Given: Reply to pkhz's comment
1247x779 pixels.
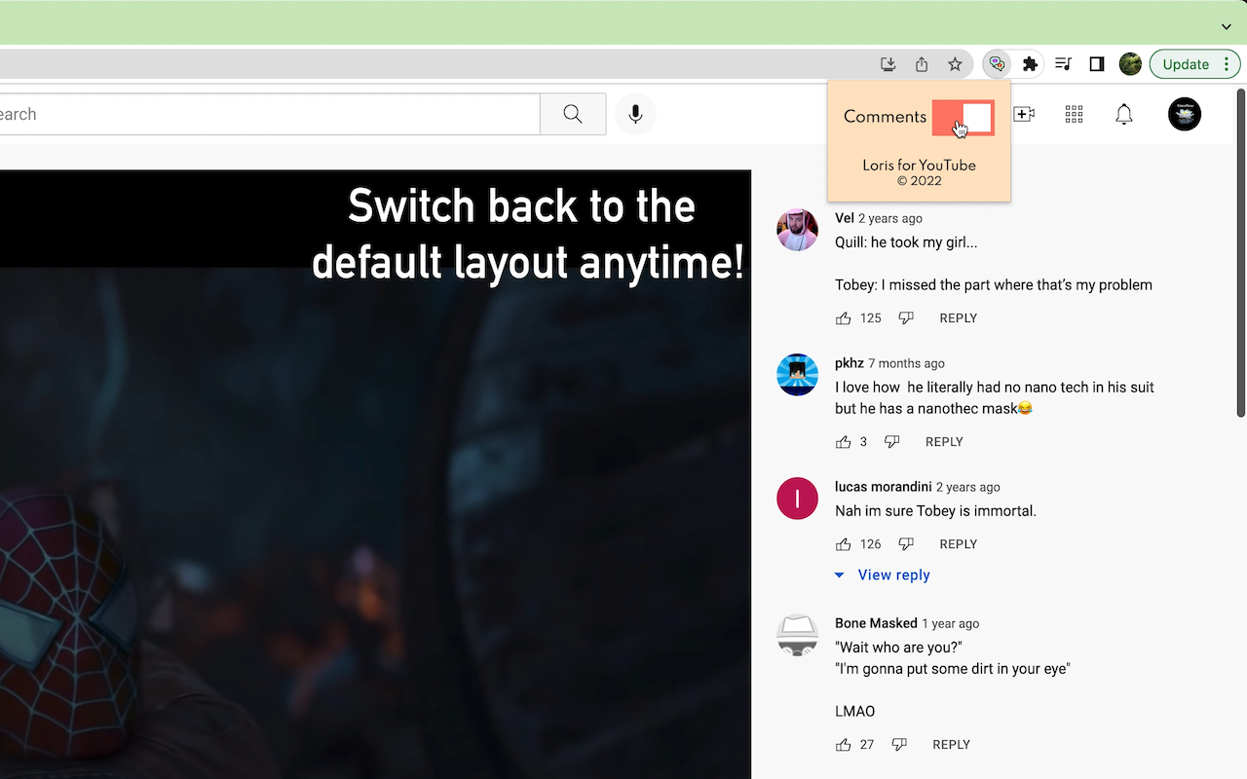Looking at the screenshot, I should [x=944, y=442].
